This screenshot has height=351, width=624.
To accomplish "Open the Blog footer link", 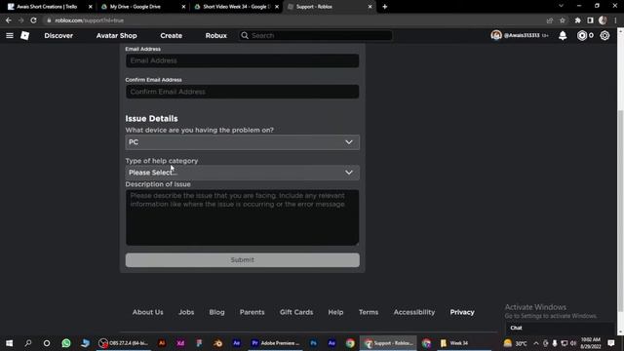I will pyautogui.click(x=216, y=312).
